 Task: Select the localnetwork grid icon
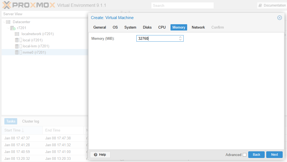(17, 34)
